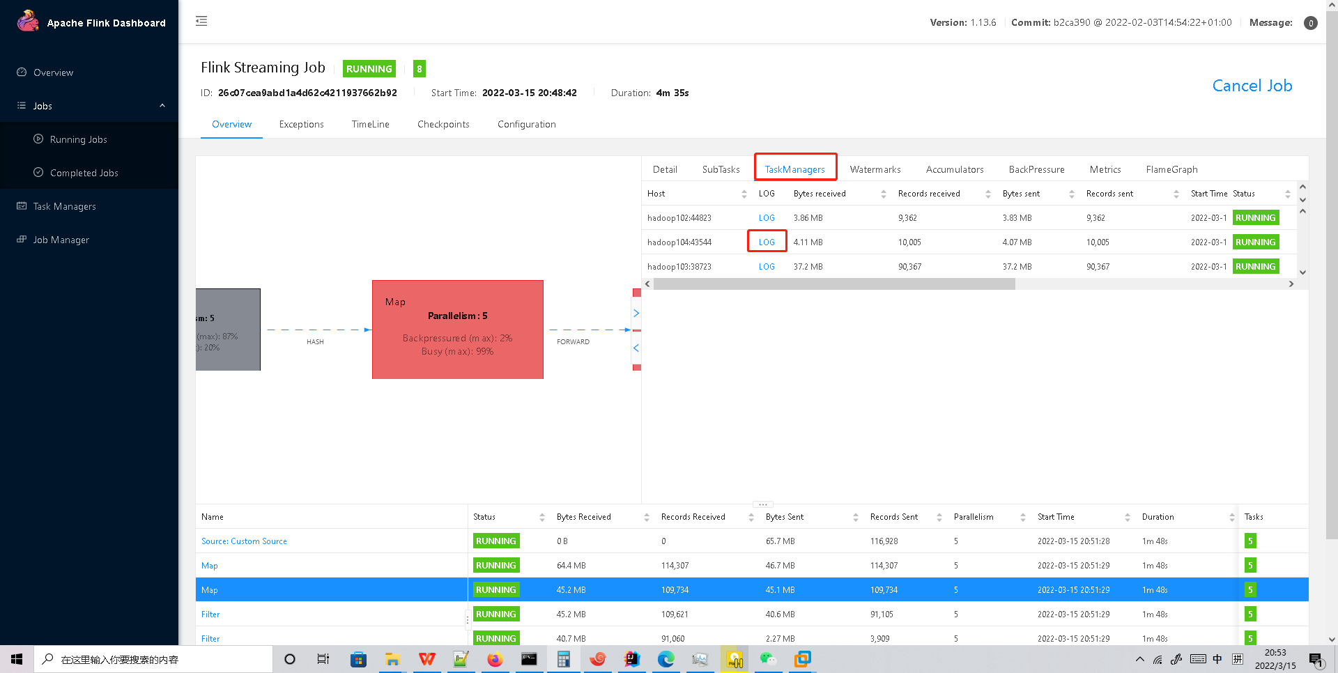
Task: Click the Windows taskbar search box
Action: tap(153, 659)
